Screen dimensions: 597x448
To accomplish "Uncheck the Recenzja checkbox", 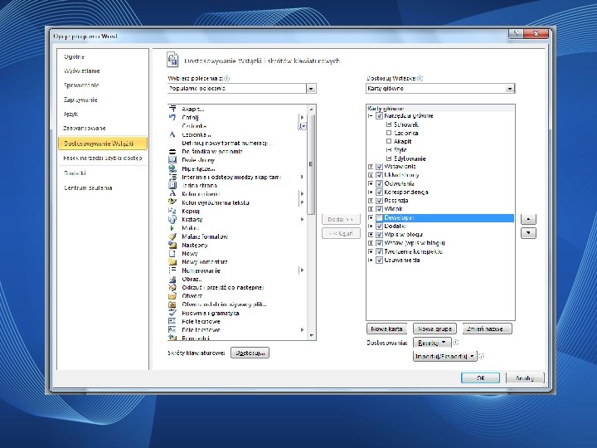I will [379, 201].
